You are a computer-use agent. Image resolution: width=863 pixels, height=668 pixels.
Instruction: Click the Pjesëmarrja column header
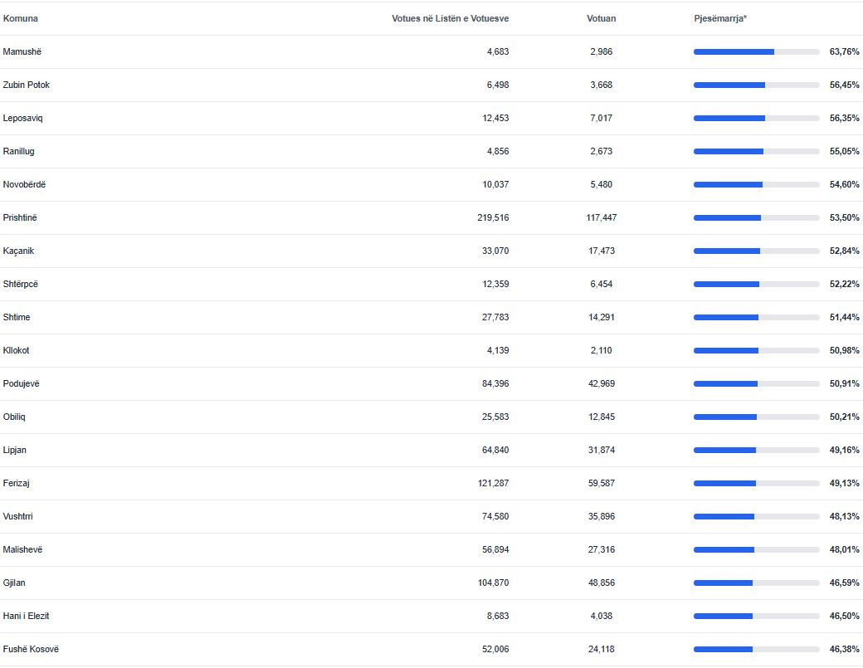pyautogui.click(x=720, y=18)
